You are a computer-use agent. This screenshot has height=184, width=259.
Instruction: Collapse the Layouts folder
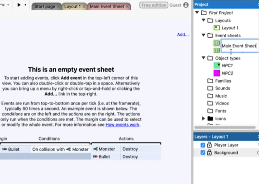[204, 20]
